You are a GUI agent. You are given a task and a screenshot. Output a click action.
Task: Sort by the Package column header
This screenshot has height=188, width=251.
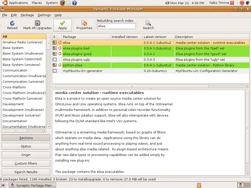point(86,37)
